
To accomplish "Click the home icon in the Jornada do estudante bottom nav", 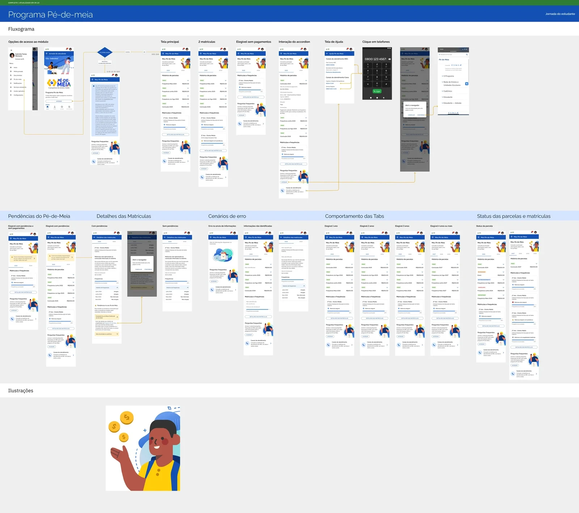I will point(47,107).
